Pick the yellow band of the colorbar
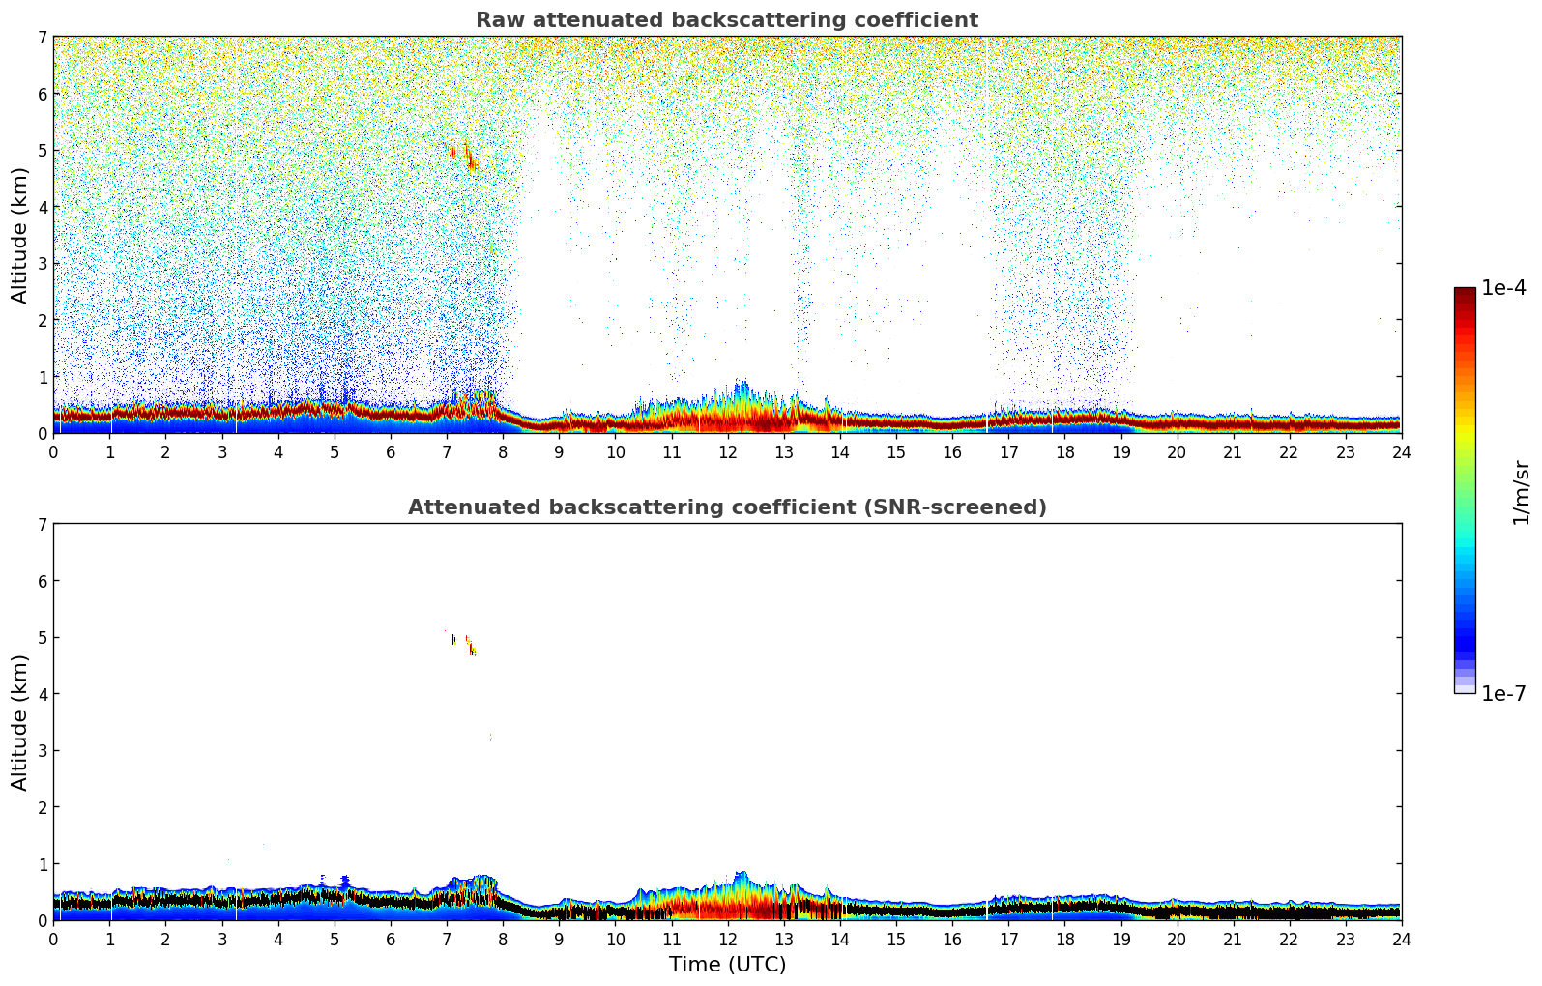This screenshot has height=986, width=1542. (x=1465, y=425)
